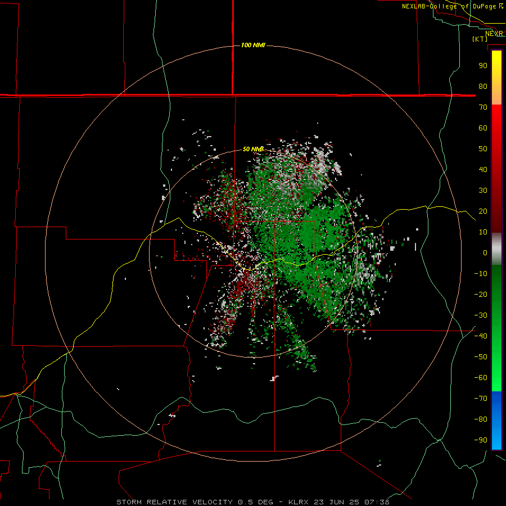
Task: Click the 60 value on the velocity scale
Action: pos(483,128)
